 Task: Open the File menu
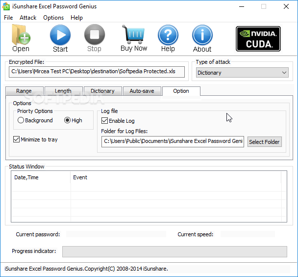click(8, 18)
